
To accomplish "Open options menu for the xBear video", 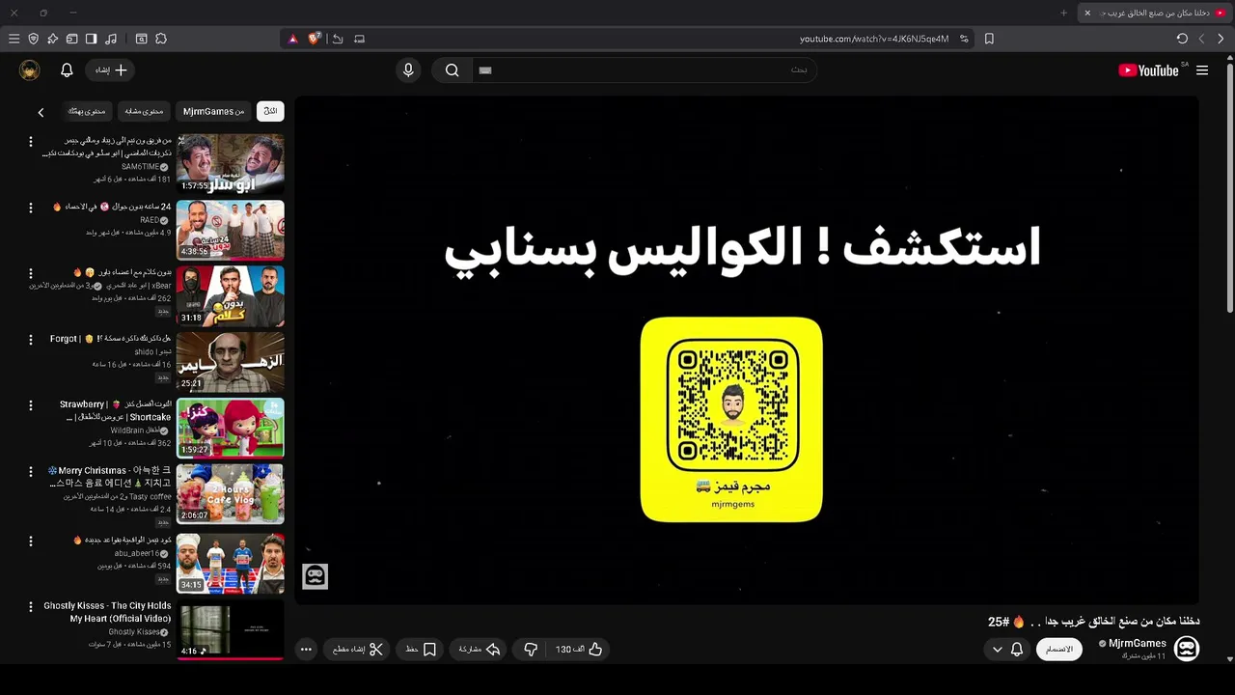I will pyautogui.click(x=30, y=274).
